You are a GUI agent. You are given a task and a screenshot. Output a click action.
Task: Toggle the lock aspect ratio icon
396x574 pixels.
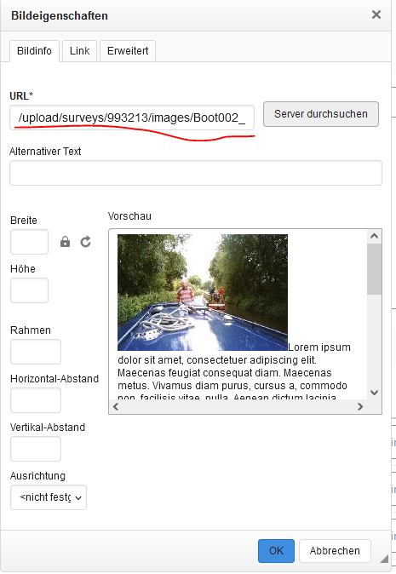(x=65, y=242)
